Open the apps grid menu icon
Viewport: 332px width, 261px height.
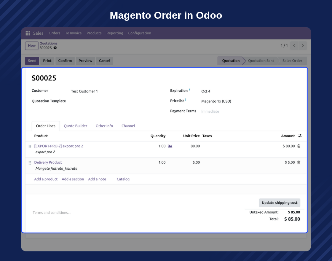tap(28, 33)
